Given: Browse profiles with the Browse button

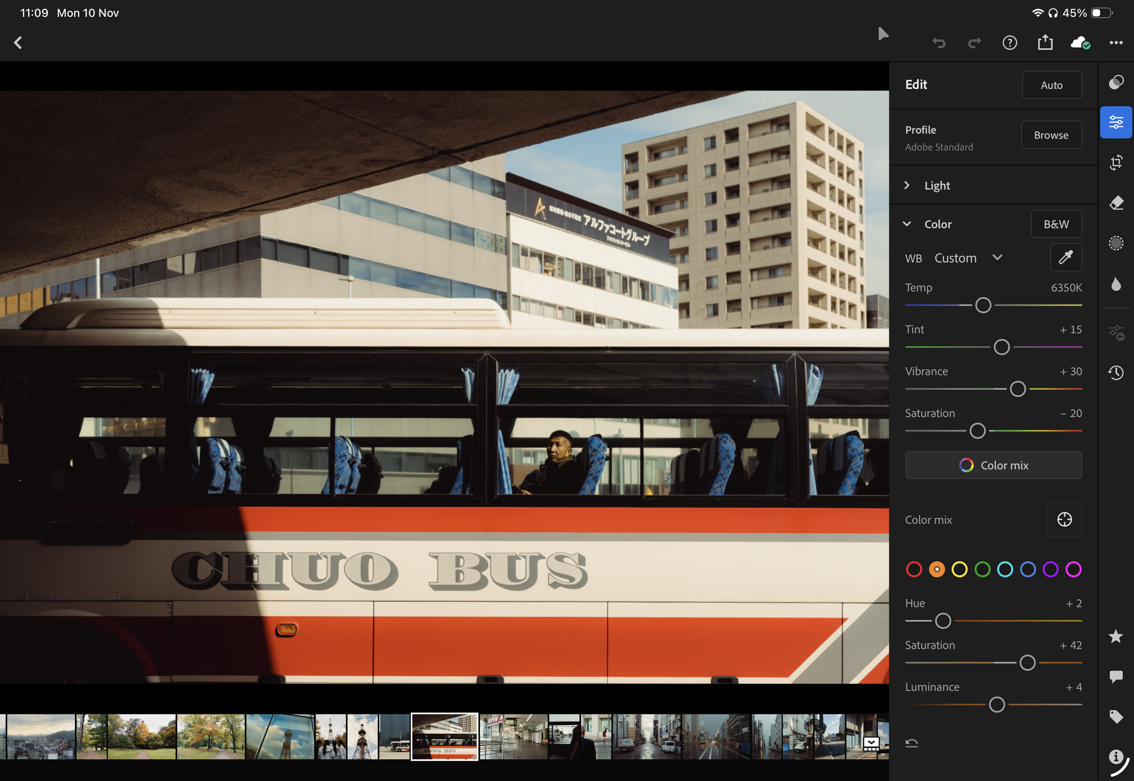Looking at the screenshot, I should pyautogui.click(x=1051, y=135).
